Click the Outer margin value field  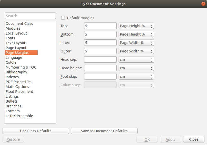[100, 51]
